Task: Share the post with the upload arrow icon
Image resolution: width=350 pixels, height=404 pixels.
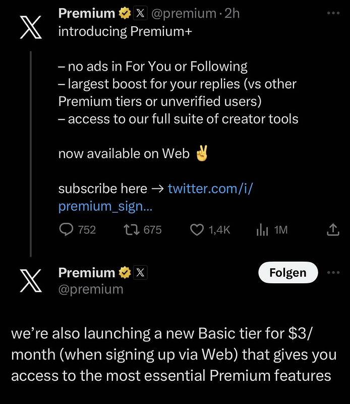Action: (x=333, y=230)
